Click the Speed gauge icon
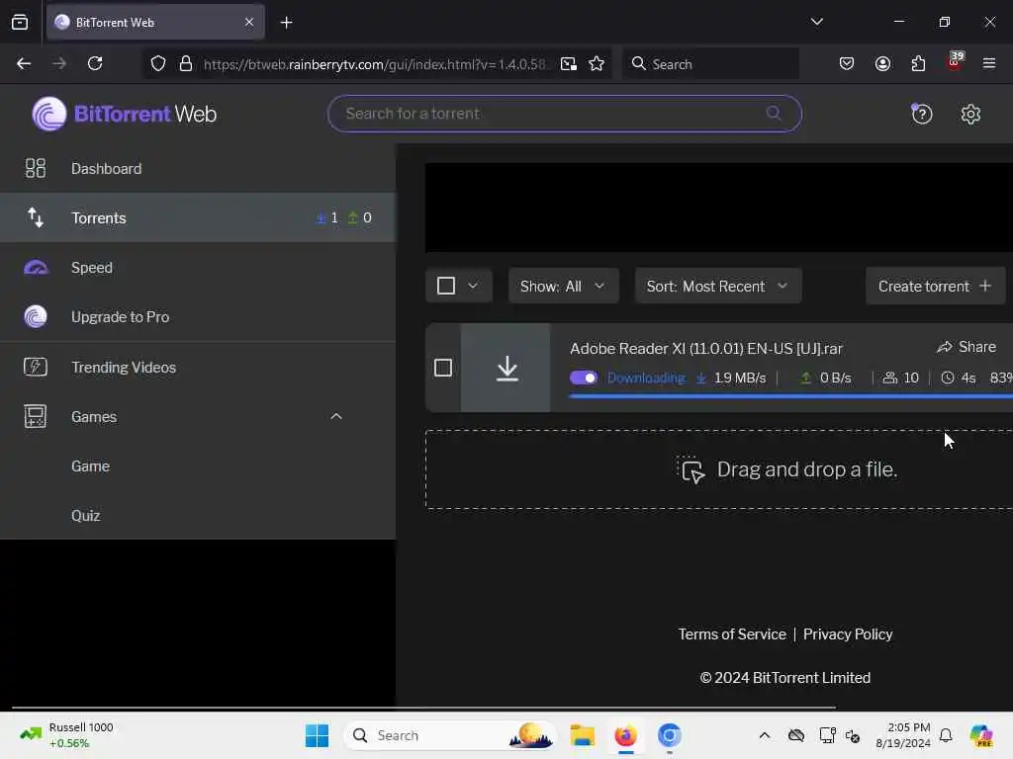 coord(36,267)
